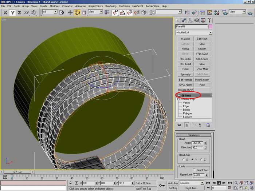Toggle the selection lock icon
The width and height of the screenshot is (255, 191).
point(70,183)
